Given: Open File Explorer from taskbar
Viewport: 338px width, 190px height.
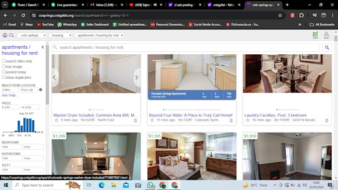Looking at the screenshot, I should click(x=114, y=185).
